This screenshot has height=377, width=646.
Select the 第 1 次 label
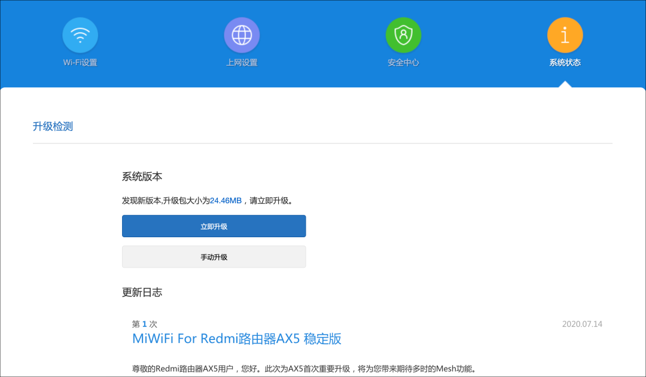tap(145, 324)
